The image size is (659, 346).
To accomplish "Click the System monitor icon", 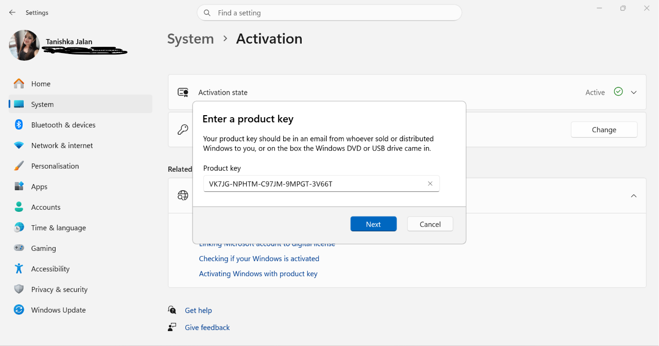I will point(19,104).
